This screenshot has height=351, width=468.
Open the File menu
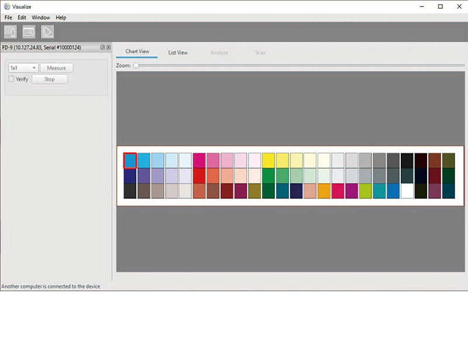pyautogui.click(x=8, y=18)
